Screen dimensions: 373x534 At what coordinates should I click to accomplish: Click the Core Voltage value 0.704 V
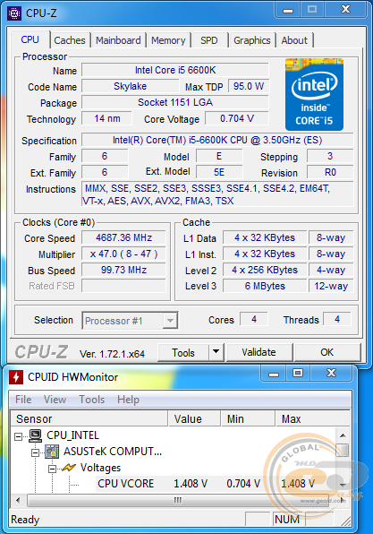[x=237, y=118]
